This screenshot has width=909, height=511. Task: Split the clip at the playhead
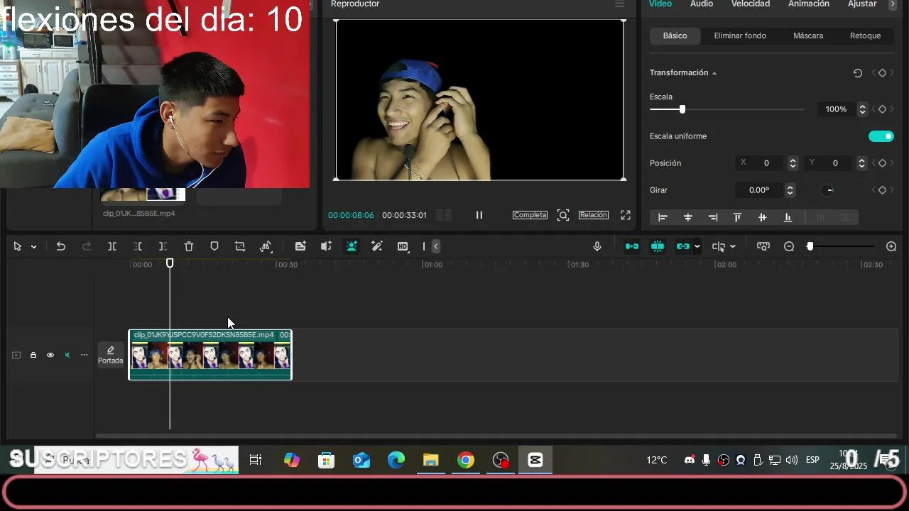click(x=112, y=246)
